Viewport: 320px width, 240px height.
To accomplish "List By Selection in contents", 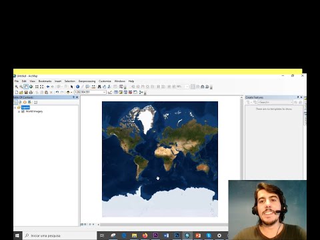I will 29,102.
